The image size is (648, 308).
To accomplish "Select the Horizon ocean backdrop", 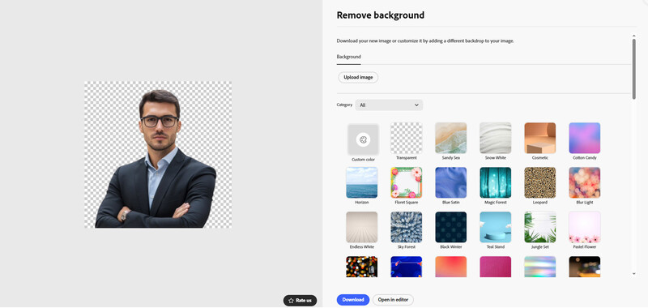I will [x=361, y=182].
